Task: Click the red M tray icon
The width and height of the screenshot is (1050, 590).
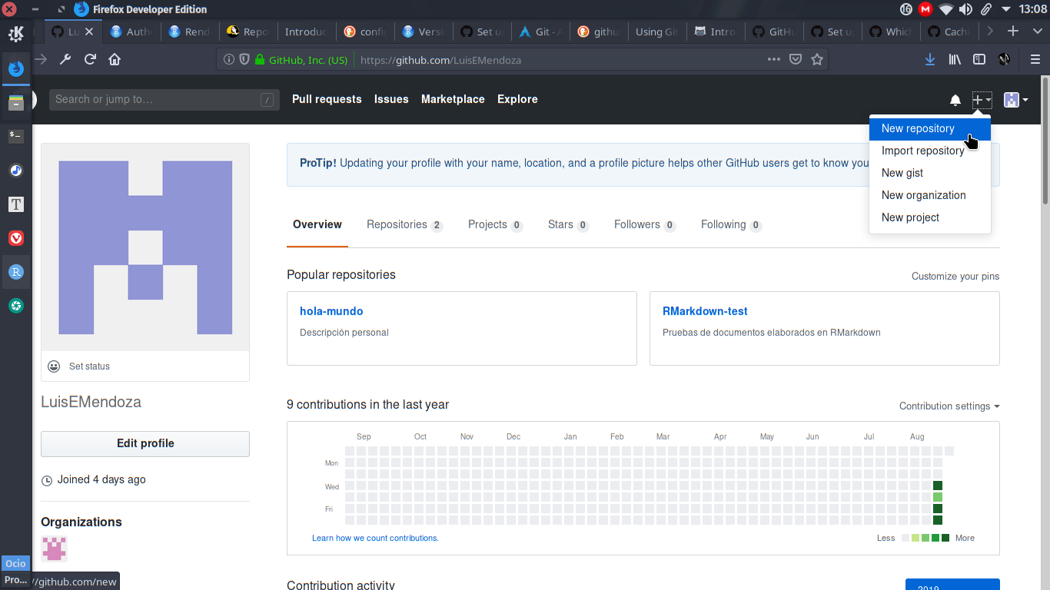Action: pos(925,9)
